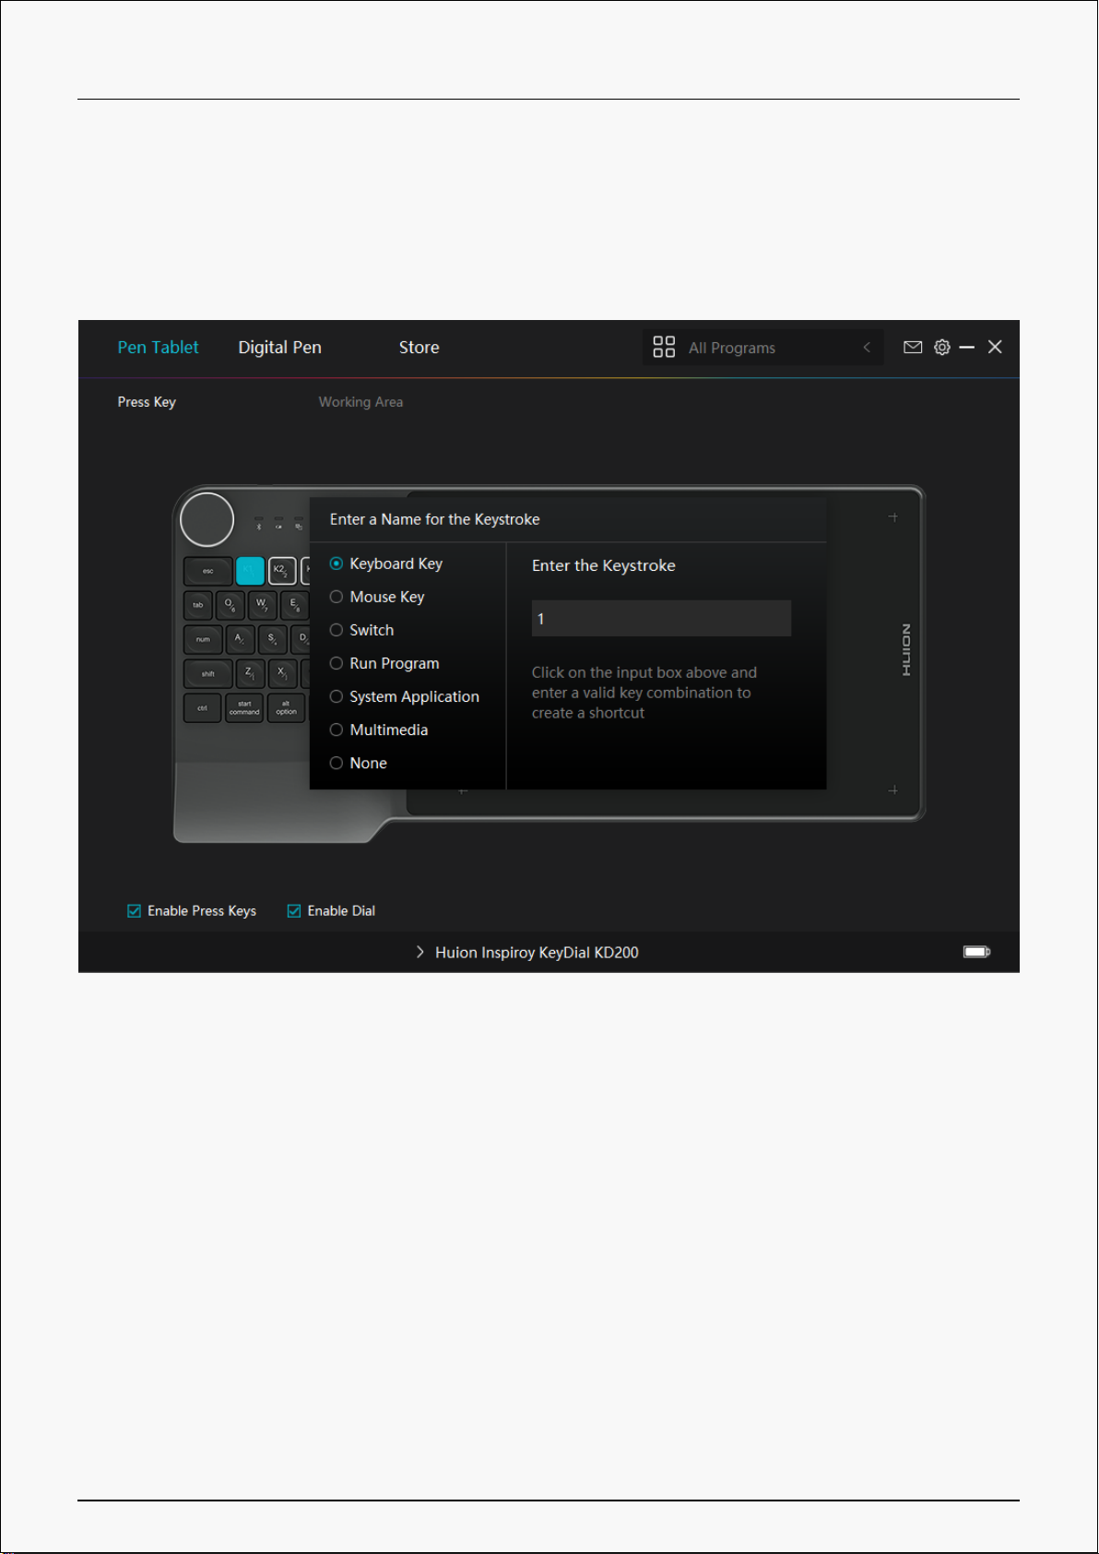Choose the Run Program radio option
This screenshot has height=1554, width=1099.
384,663
